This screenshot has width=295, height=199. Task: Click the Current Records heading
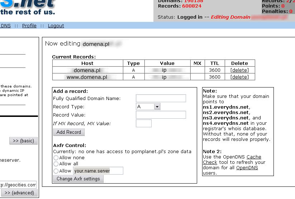[74, 57]
